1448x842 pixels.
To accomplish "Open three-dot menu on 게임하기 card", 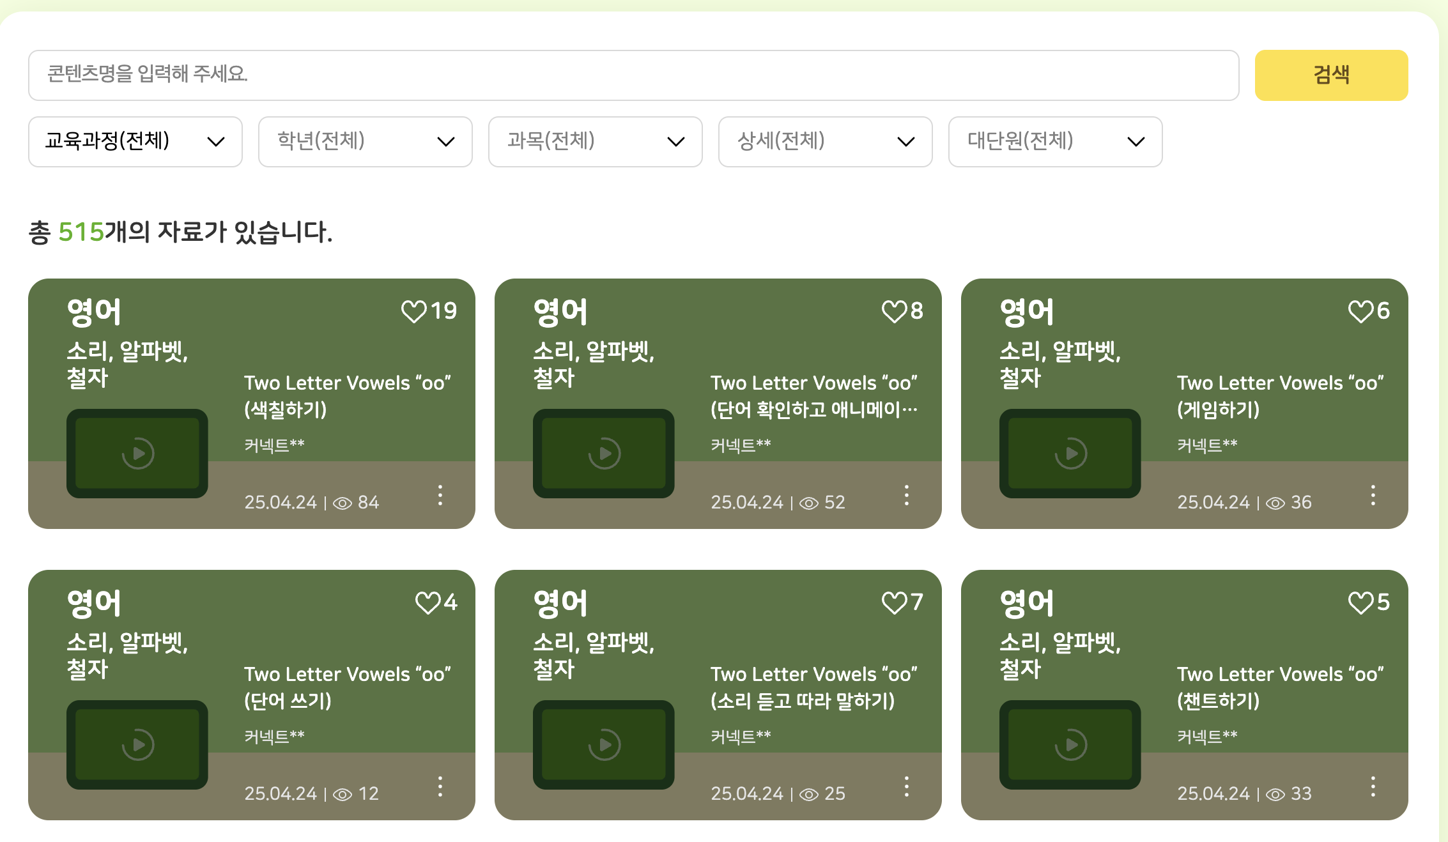I will point(1373,495).
